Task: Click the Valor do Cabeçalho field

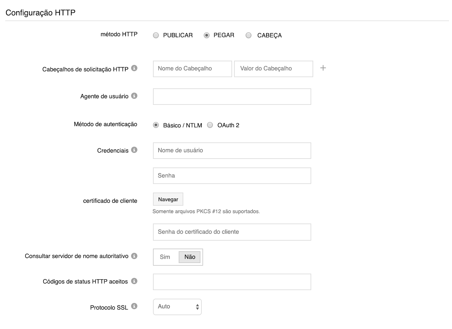Action: coord(273,69)
